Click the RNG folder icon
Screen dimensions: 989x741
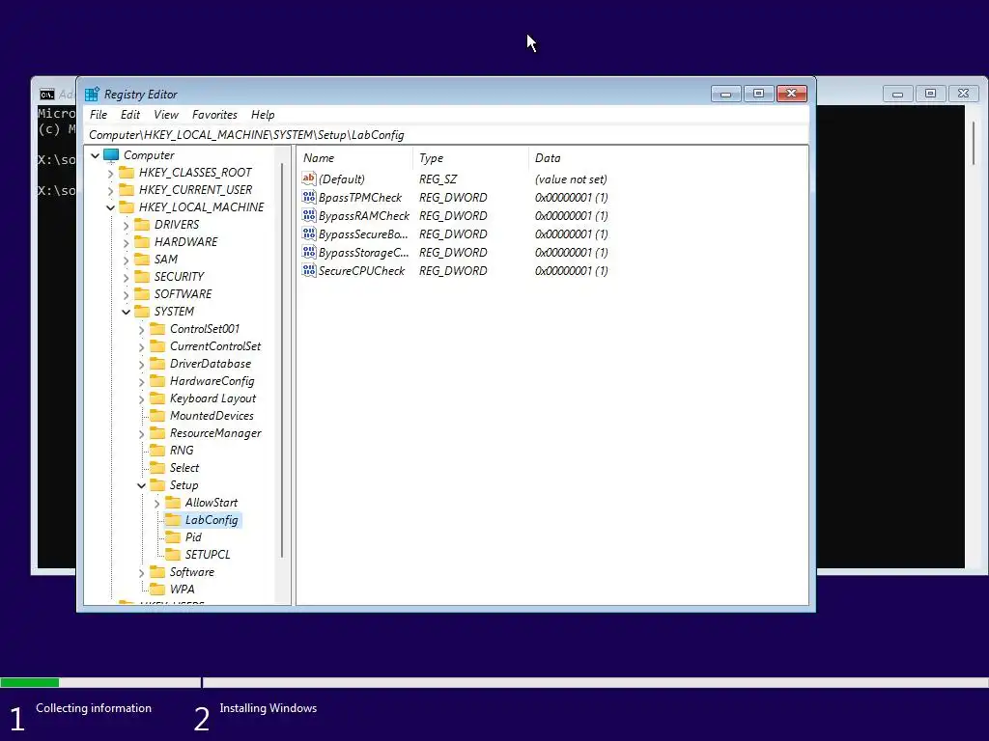[x=157, y=451]
